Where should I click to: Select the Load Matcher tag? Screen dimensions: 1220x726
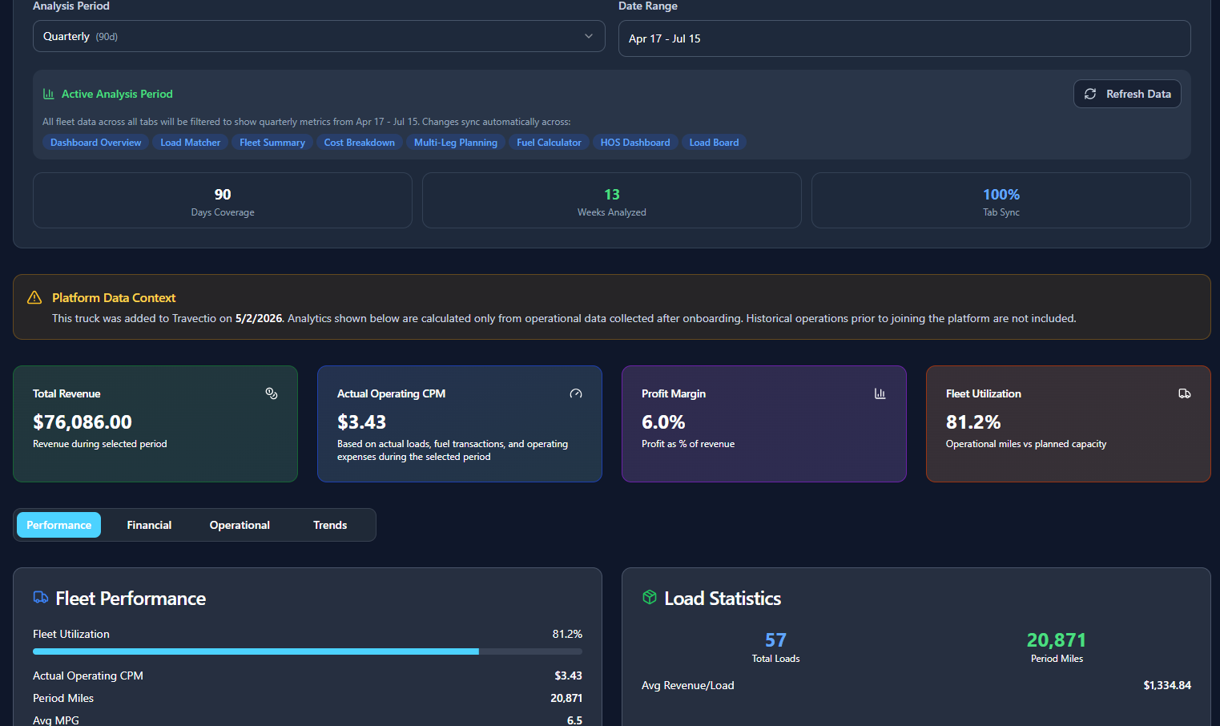coord(190,143)
